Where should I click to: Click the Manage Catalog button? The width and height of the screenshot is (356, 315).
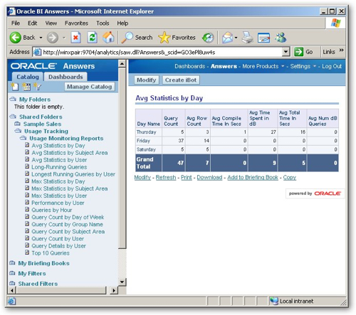click(x=89, y=87)
